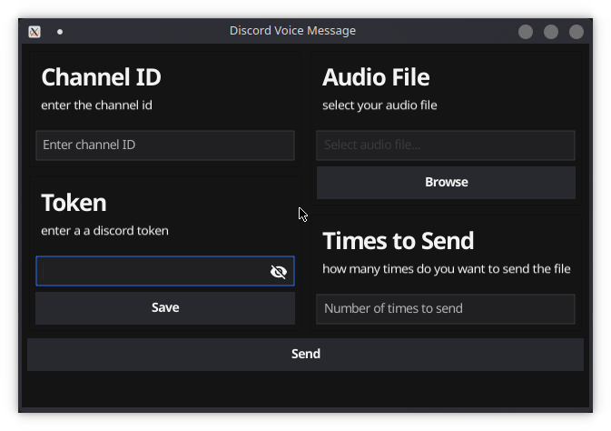611x431 pixels.
Task: Click the X11 app icon in title bar
Action: [x=34, y=32]
